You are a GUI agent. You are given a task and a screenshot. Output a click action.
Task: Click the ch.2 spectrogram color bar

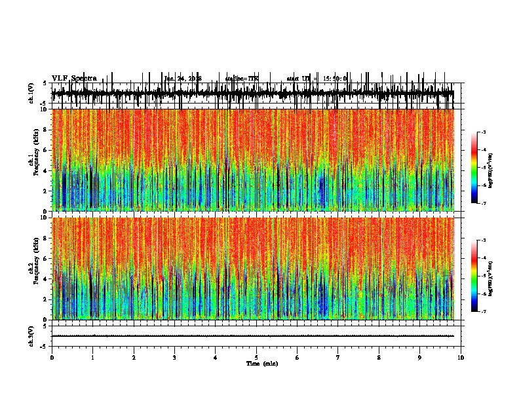(x=474, y=276)
